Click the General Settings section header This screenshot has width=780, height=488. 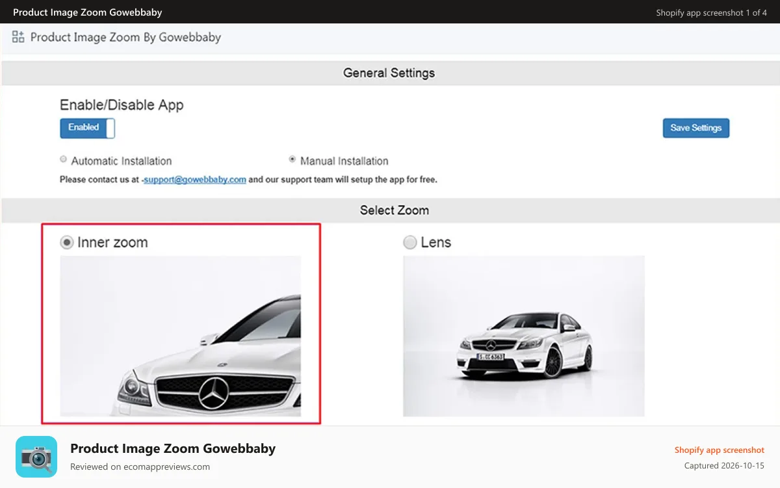390,73
